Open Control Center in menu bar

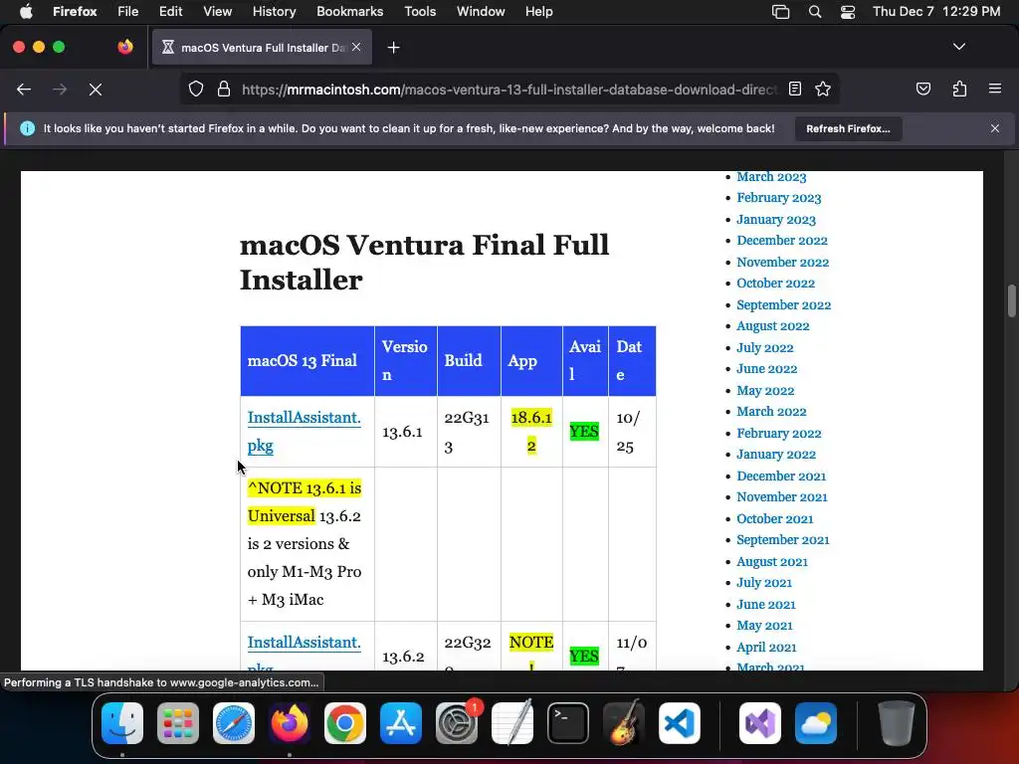(848, 12)
